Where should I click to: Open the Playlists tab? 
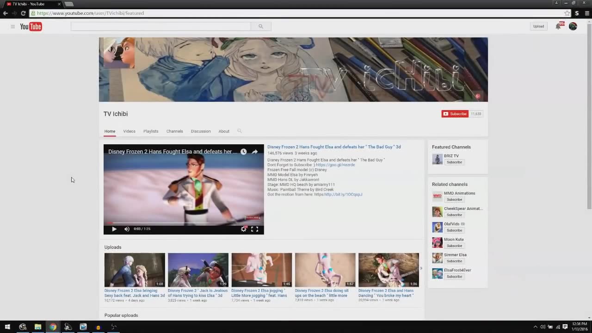(x=151, y=131)
